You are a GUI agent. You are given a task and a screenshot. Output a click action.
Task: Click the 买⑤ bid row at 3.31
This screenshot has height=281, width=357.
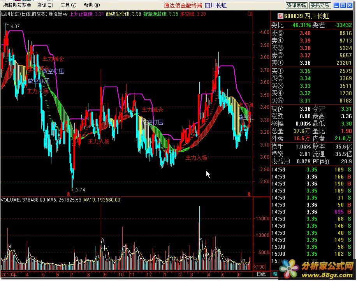pyautogui.click(x=311, y=101)
